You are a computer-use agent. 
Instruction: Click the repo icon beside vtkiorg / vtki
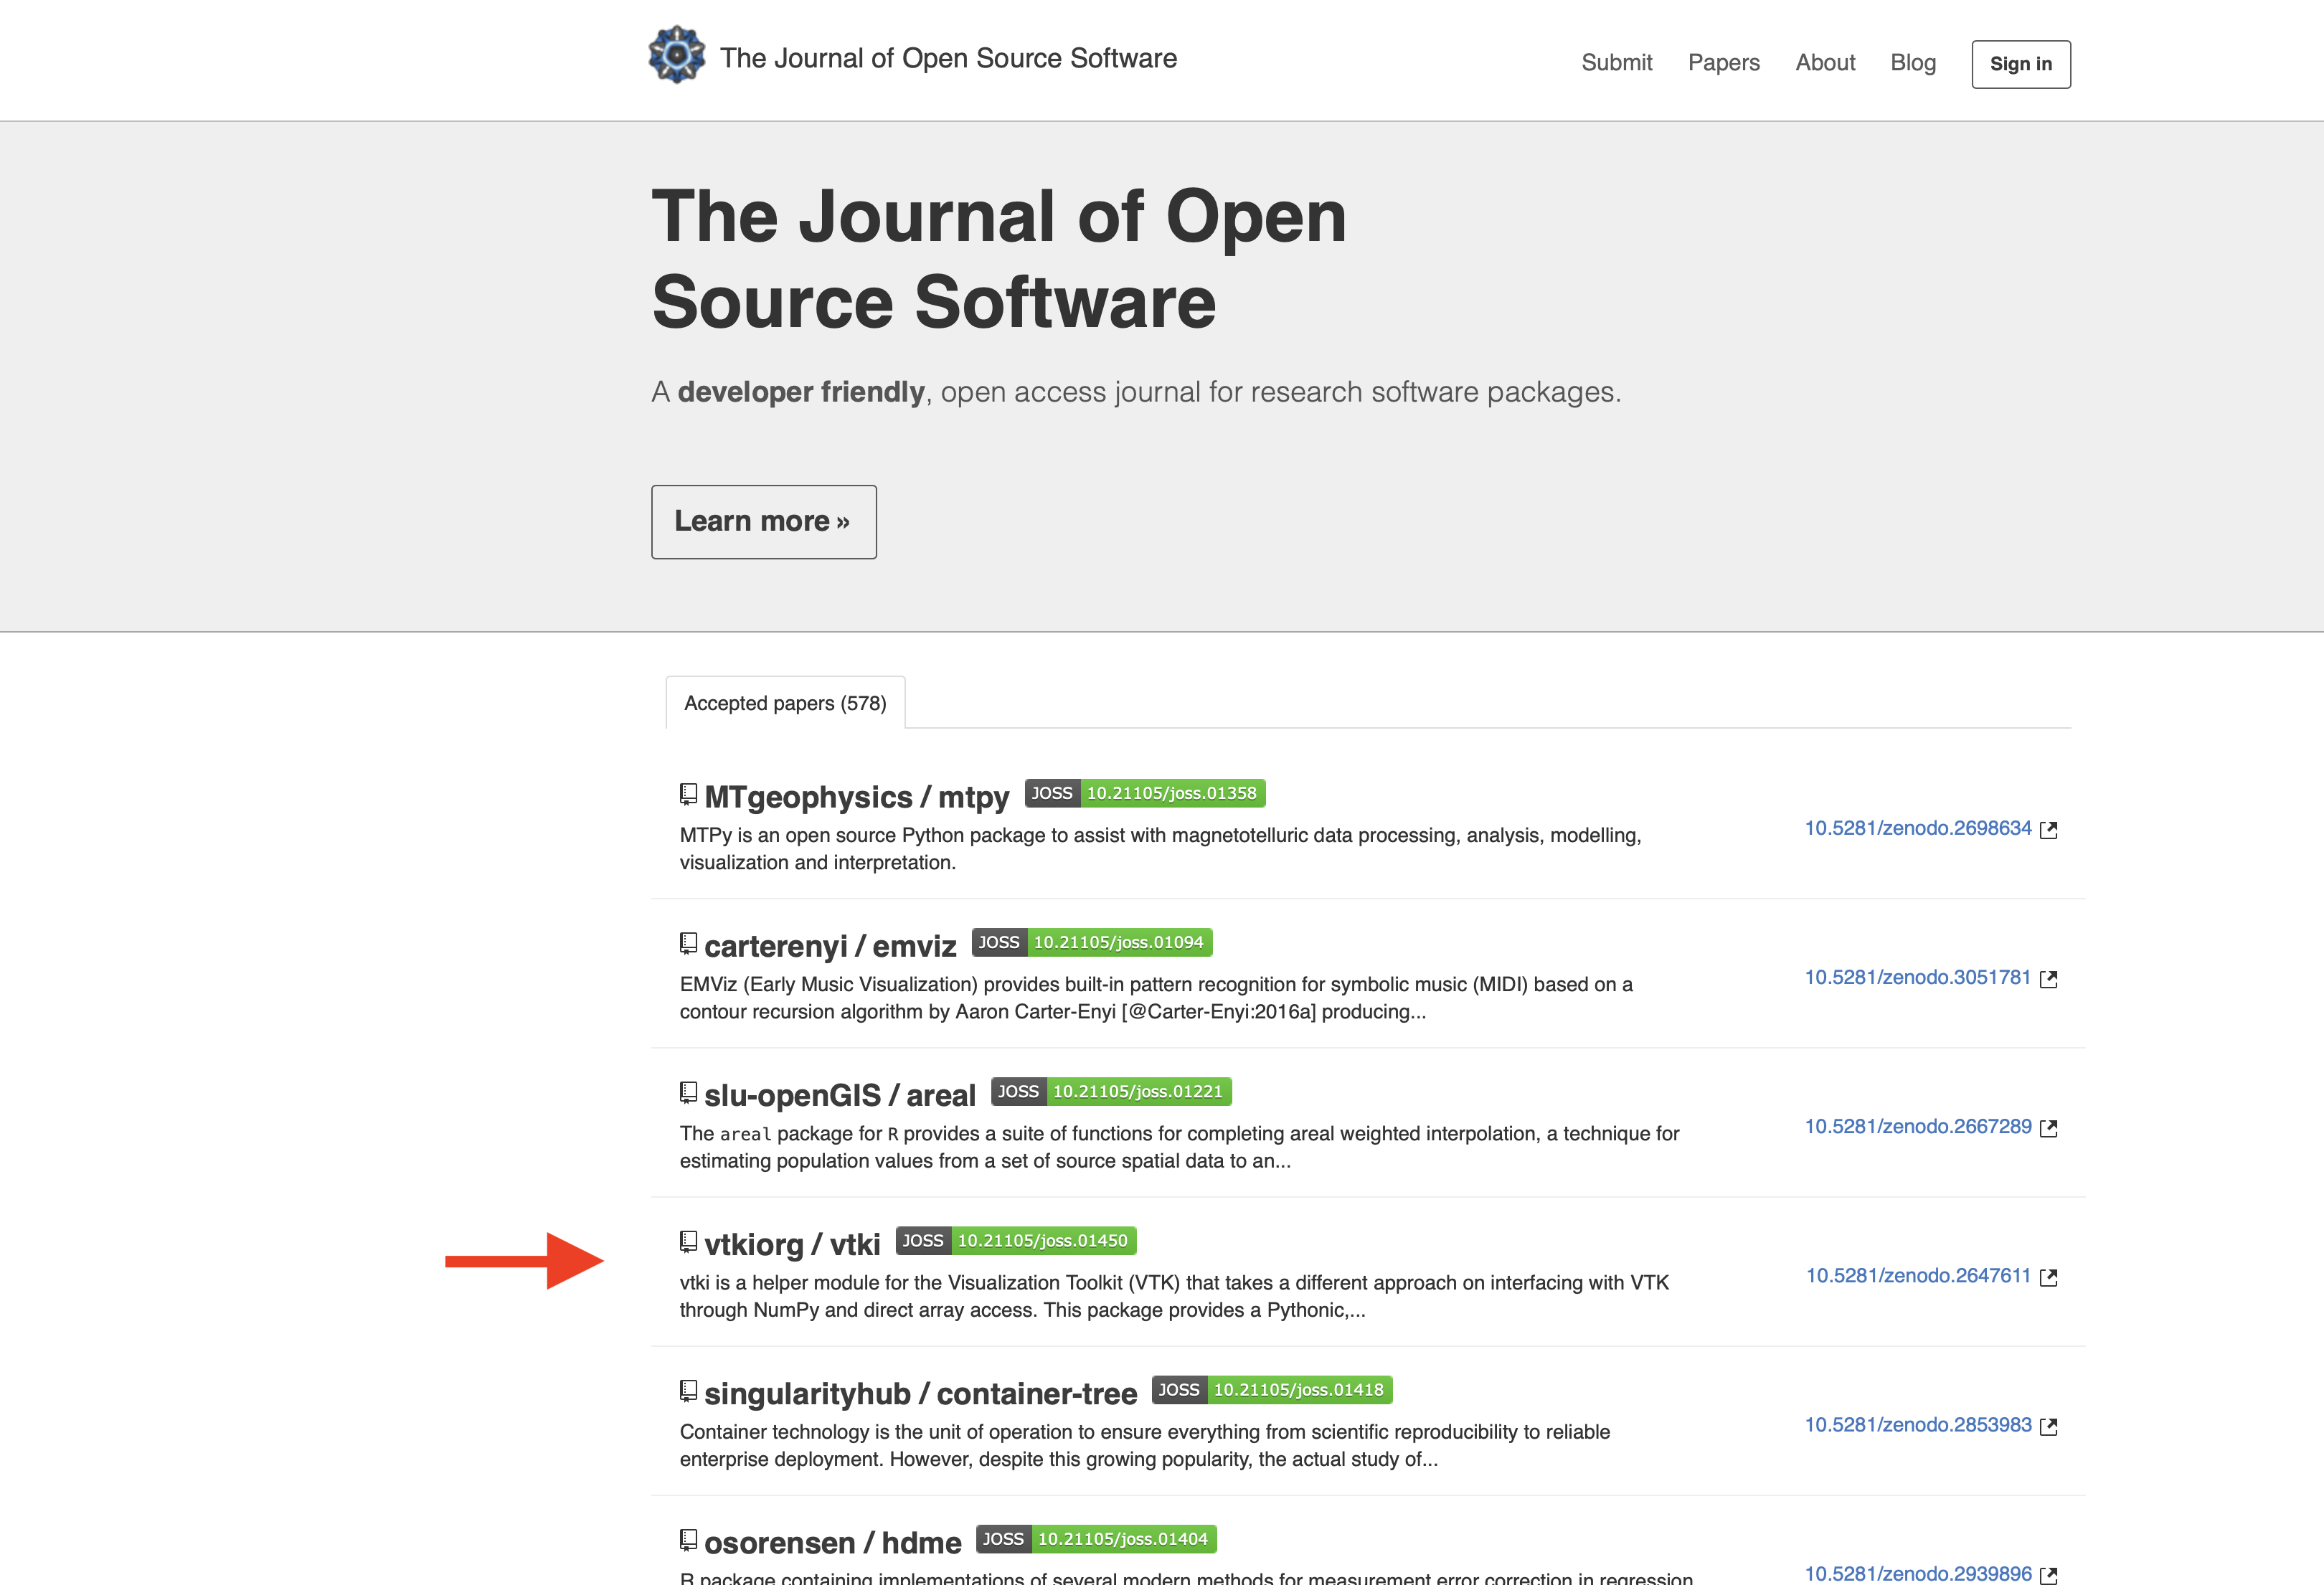[x=688, y=1242]
